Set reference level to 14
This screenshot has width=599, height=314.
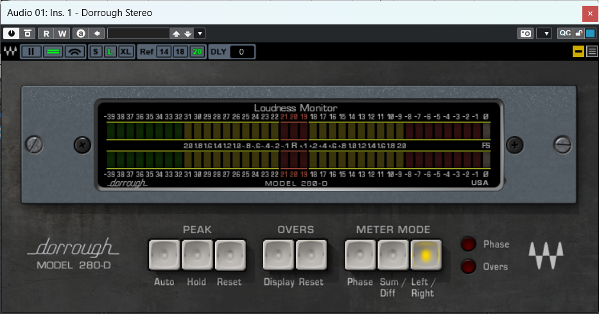tap(164, 52)
